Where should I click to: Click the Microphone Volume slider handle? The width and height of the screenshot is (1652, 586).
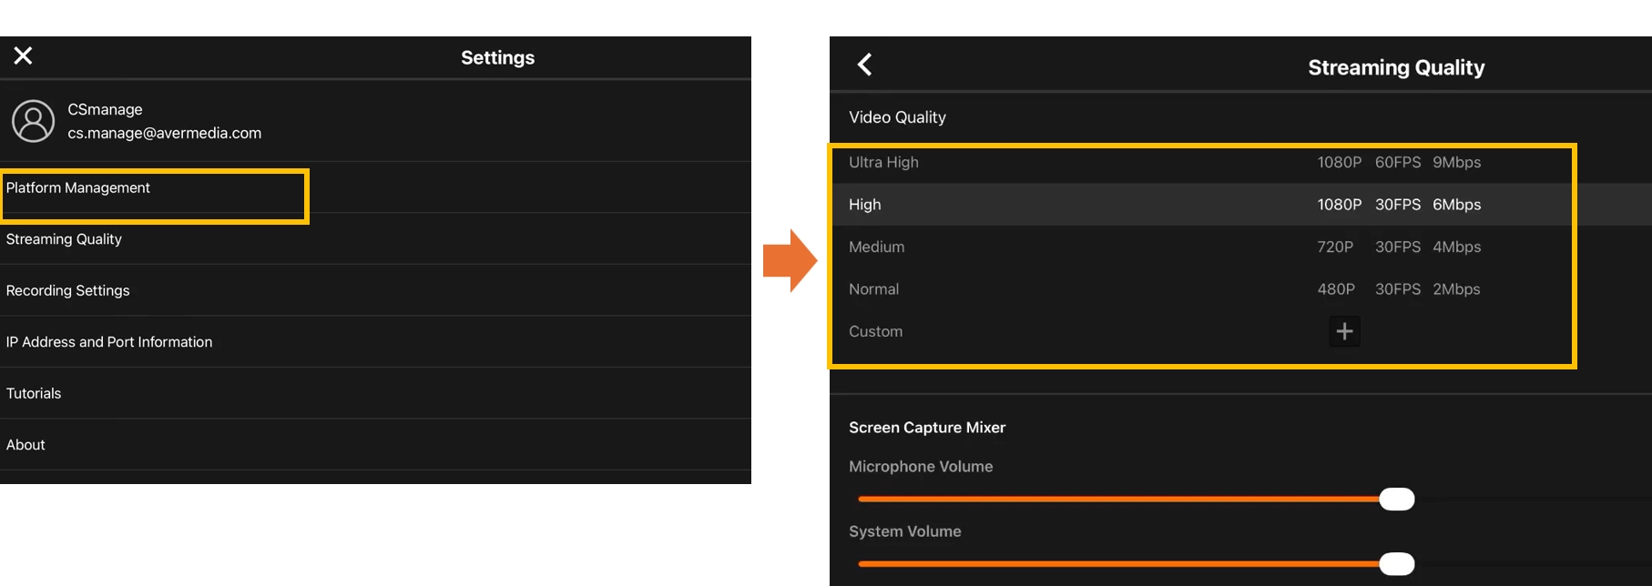coord(1396,500)
